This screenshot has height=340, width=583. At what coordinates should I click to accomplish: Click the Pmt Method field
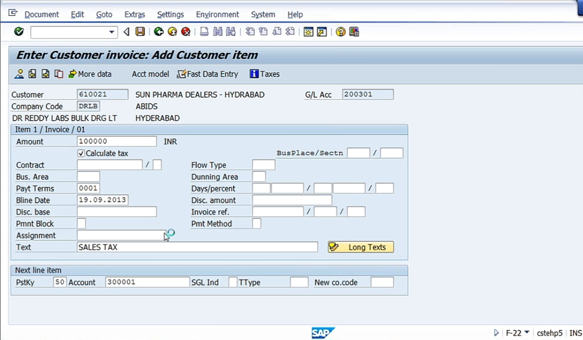coord(256,223)
